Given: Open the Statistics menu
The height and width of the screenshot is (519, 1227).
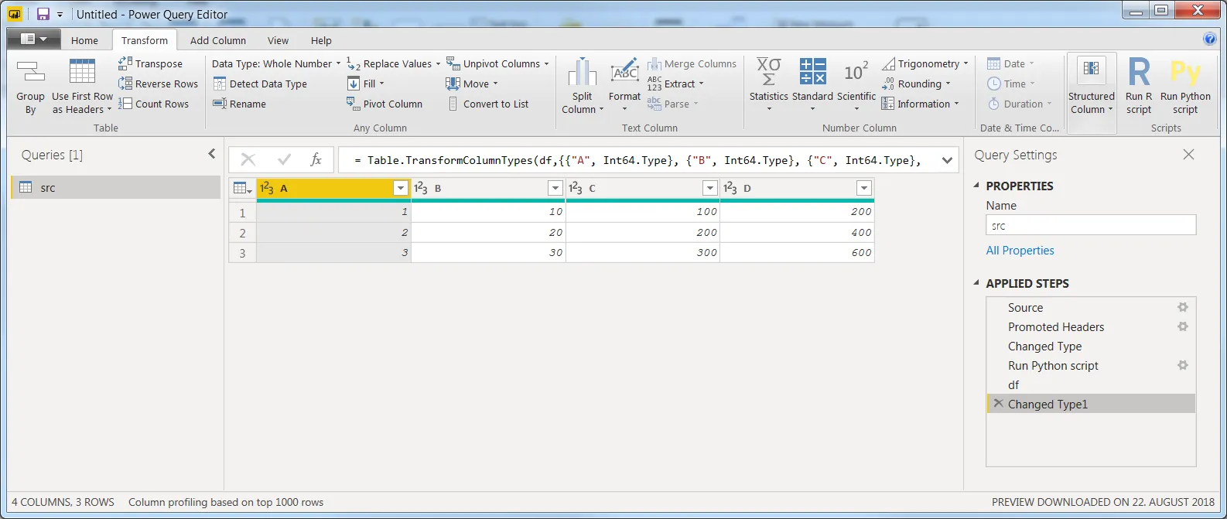Looking at the screenshot, I should click(769, 87).
